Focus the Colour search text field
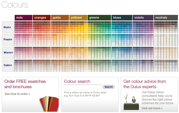 tap(83, 87)
